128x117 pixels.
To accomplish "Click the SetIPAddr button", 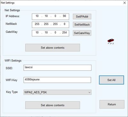I will (x=82, y=17).
